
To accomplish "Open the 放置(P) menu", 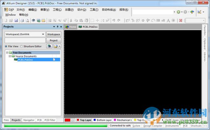I will (x=69, y=9).
